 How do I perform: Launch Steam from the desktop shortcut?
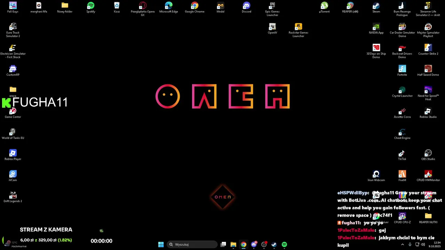tap(376, 8)
